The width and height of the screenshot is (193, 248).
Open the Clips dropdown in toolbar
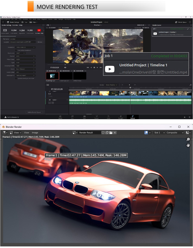point(33,22)
